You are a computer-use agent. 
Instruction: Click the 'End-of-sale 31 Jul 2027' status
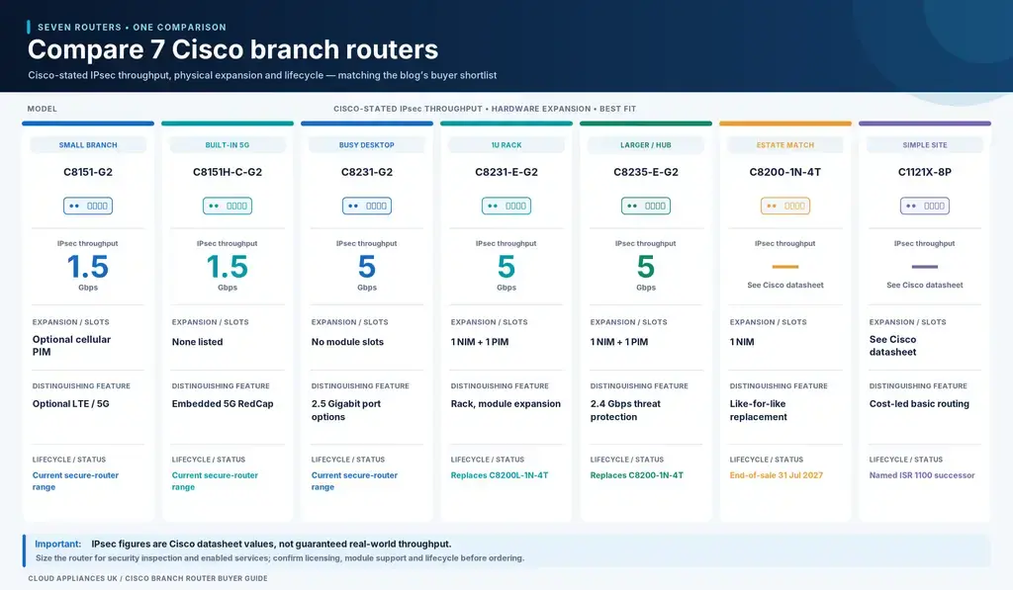[777, 475]
